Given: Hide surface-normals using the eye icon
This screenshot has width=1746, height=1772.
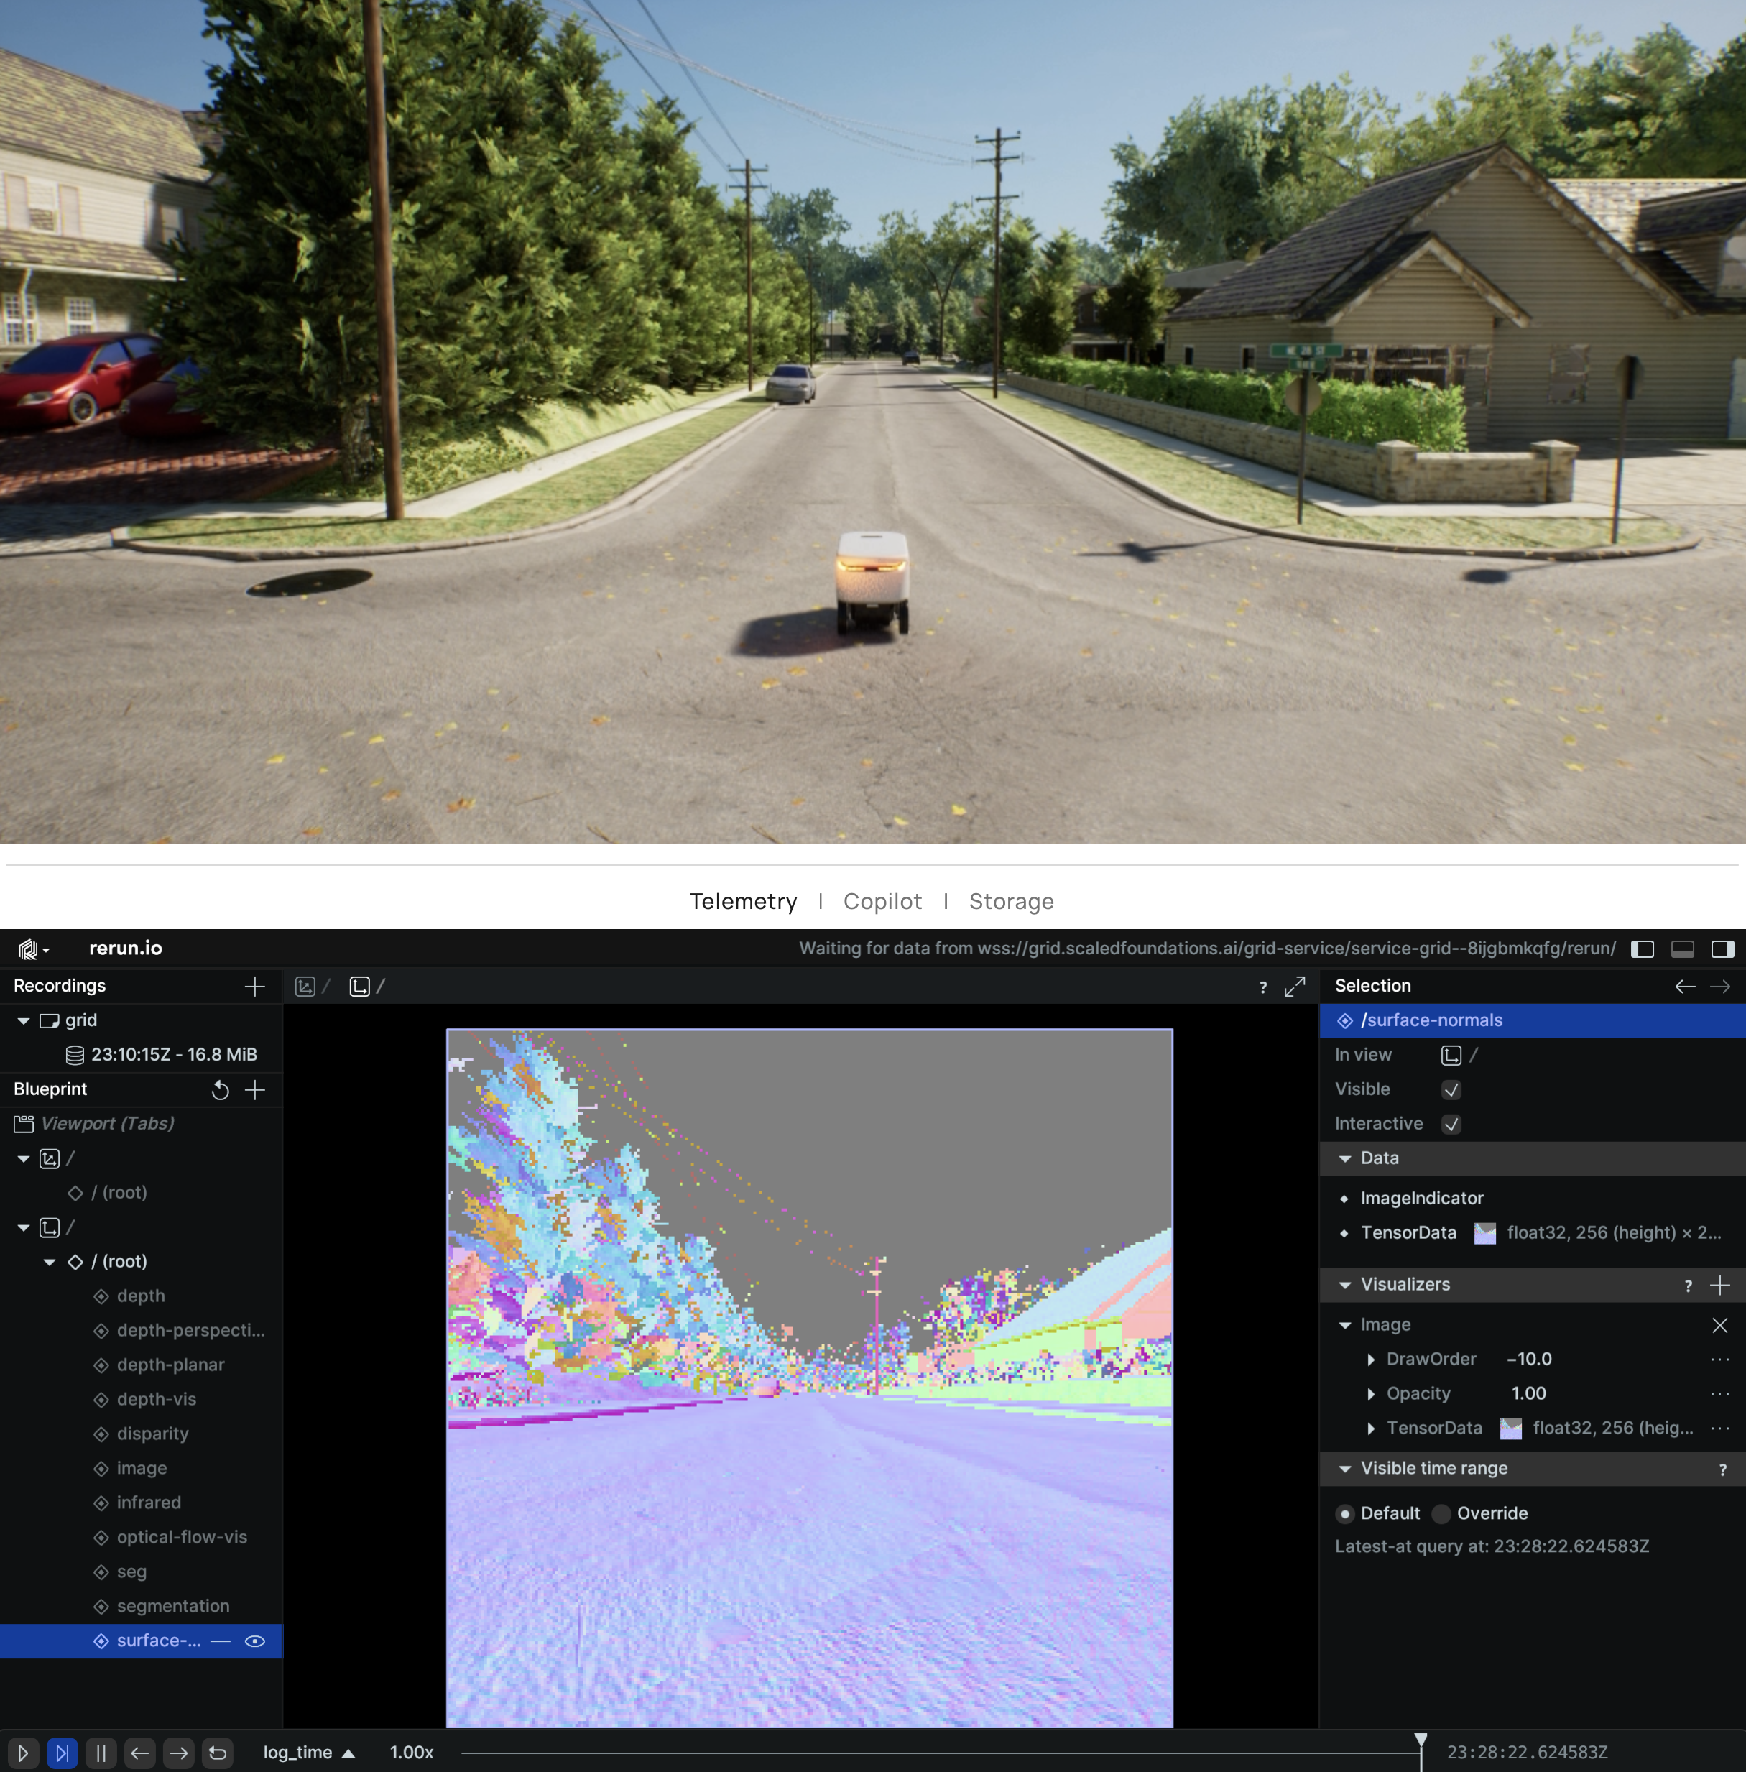Looking at the screenshot, I should [x=255, y=1641].
